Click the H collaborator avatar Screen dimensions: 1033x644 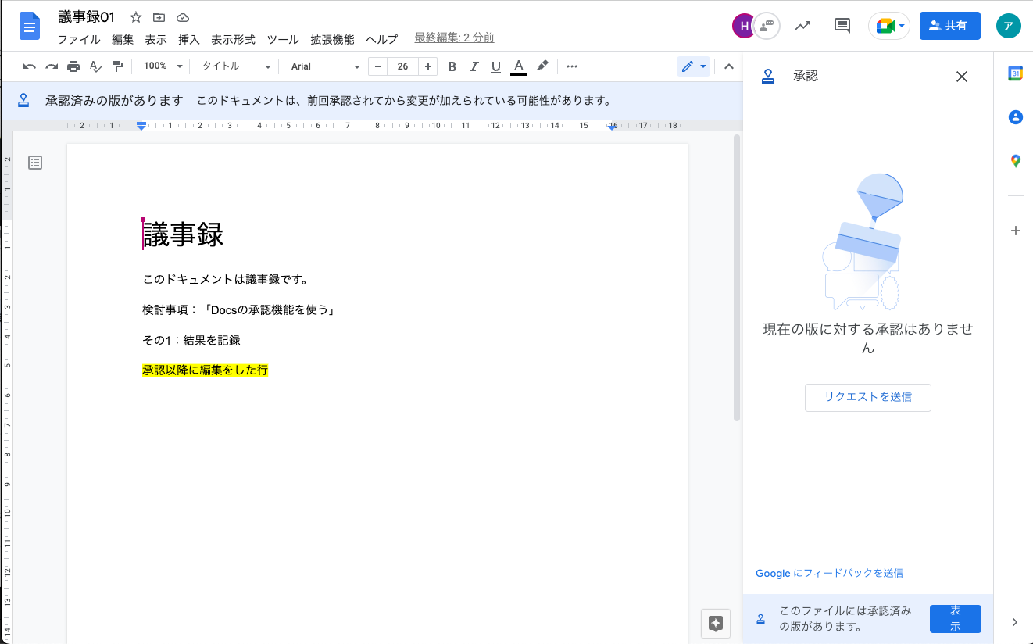click(743, 26)
